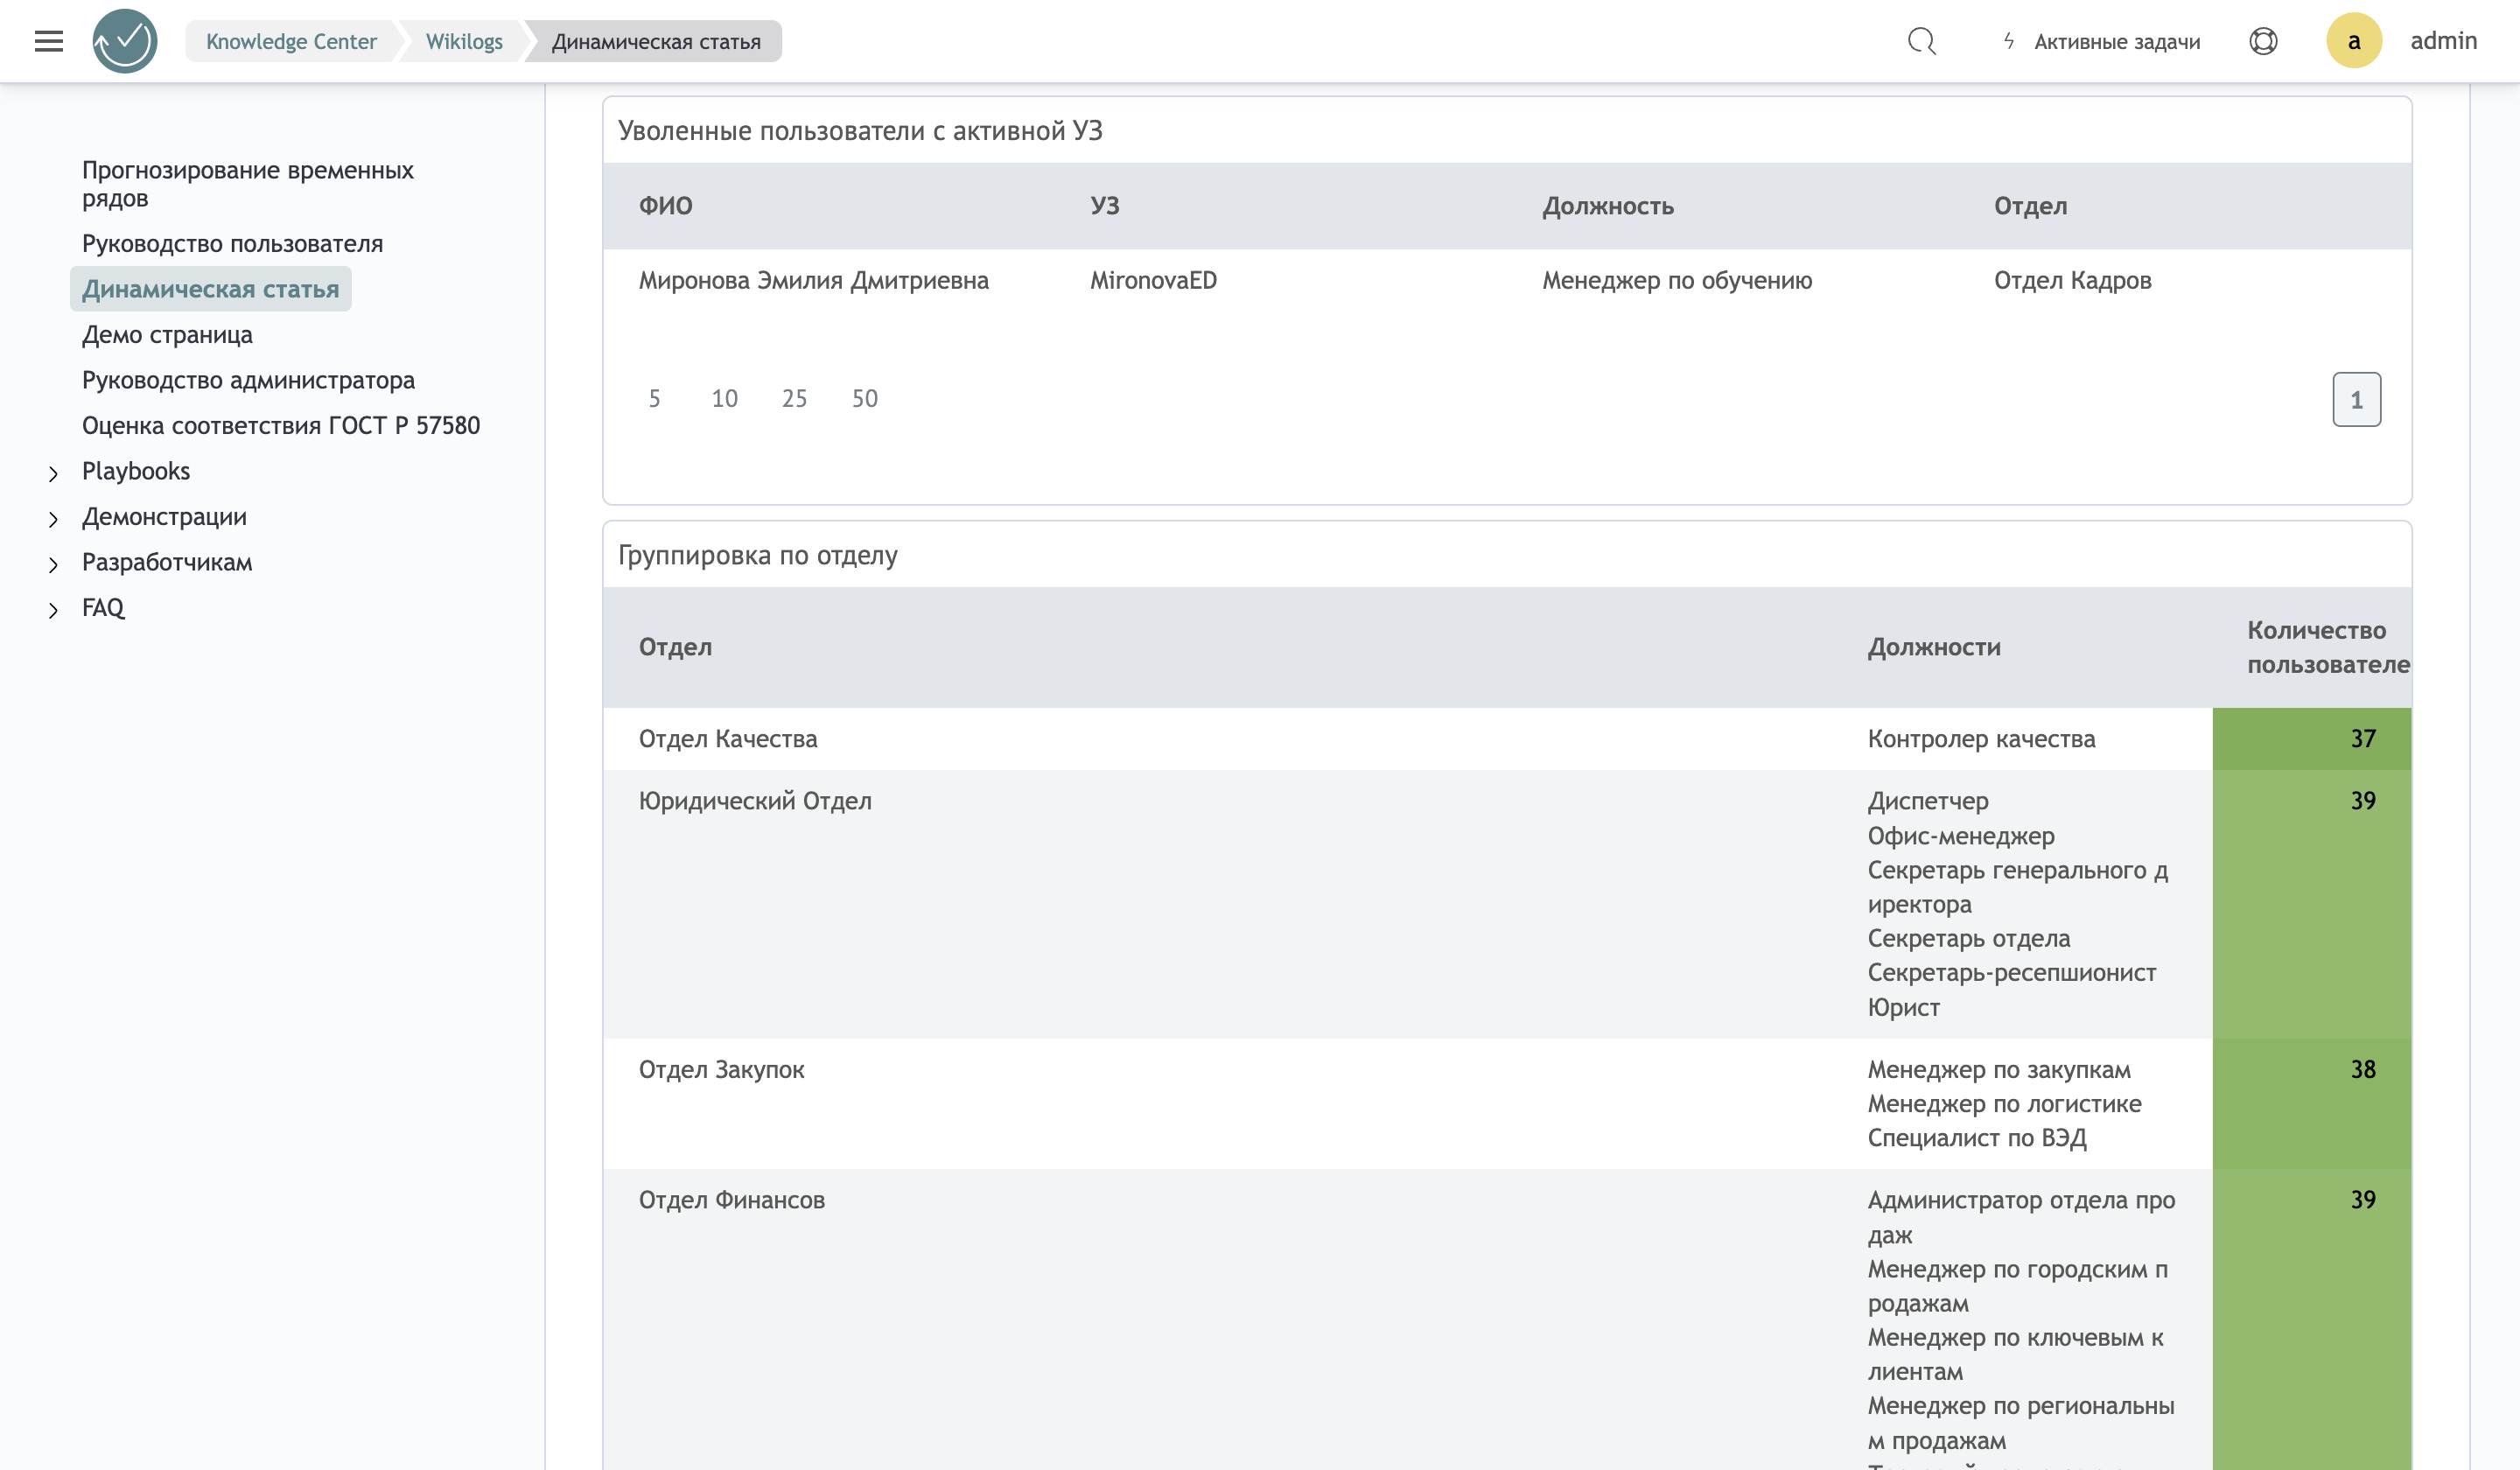Expand the FAQ tree node
This screenshot has height=1470, width=2520.
click(x=53, y=610)
